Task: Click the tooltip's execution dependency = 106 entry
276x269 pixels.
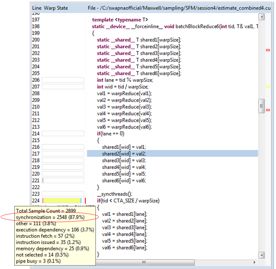Action: point(55,230)
